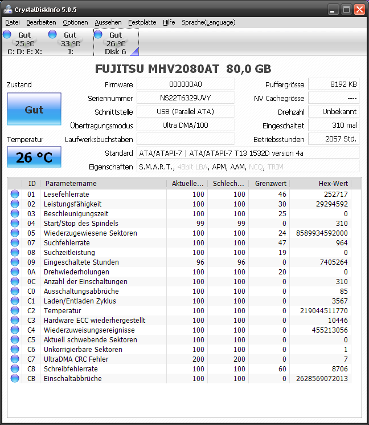Select the UltraDMA CRC Fehler name
The height and width of the screenshot is (425, 369).
76,359
